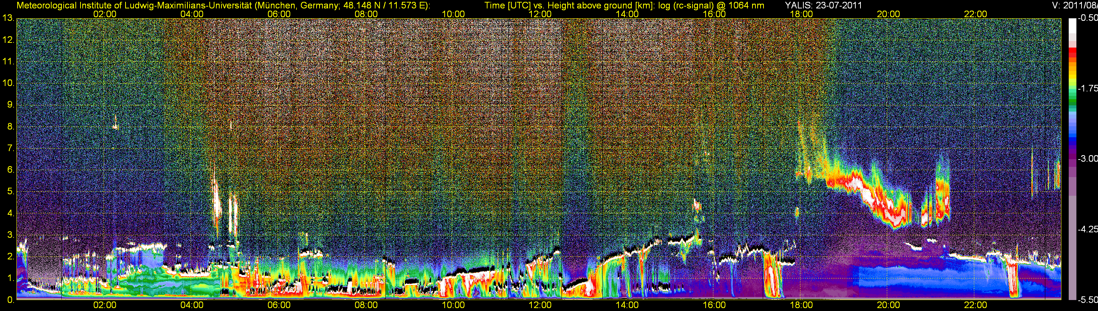Click the 0 km height axis label

point(11,300)
